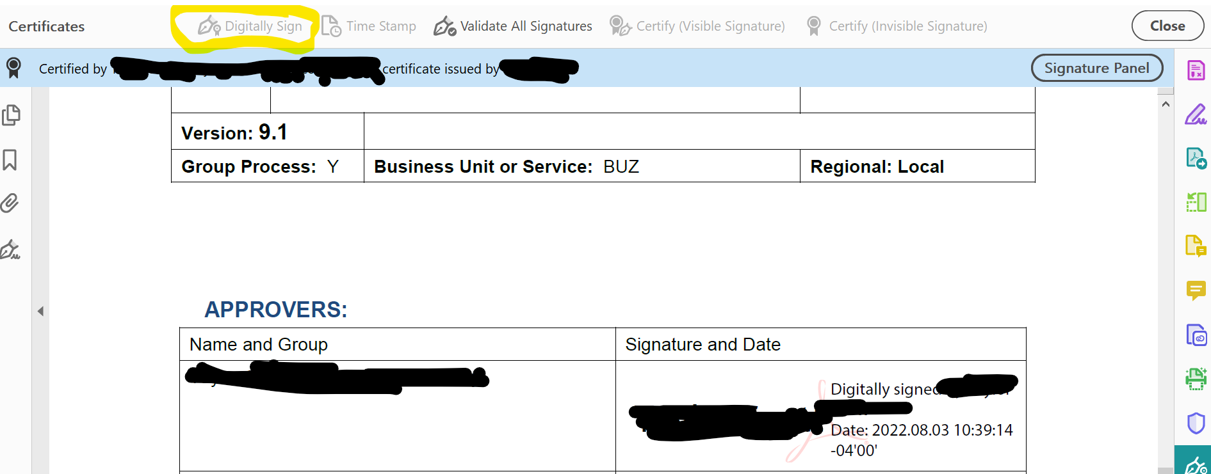Collapse the left navigation pane arrow
This screenshot has width=1211, height=474.
40,312
